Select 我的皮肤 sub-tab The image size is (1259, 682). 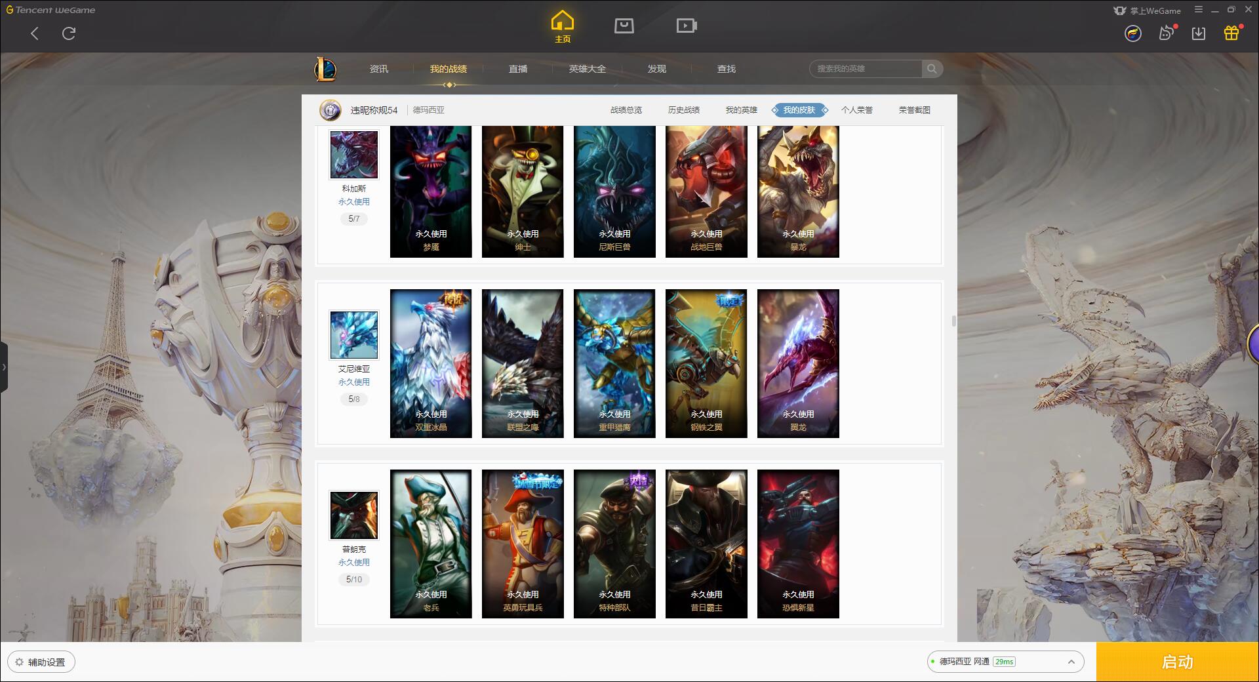coord(799,110)
